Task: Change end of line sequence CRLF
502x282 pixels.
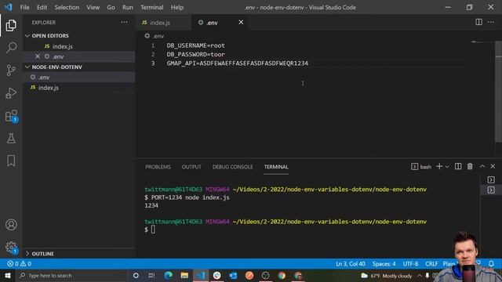Action: [x=431, y=264]
